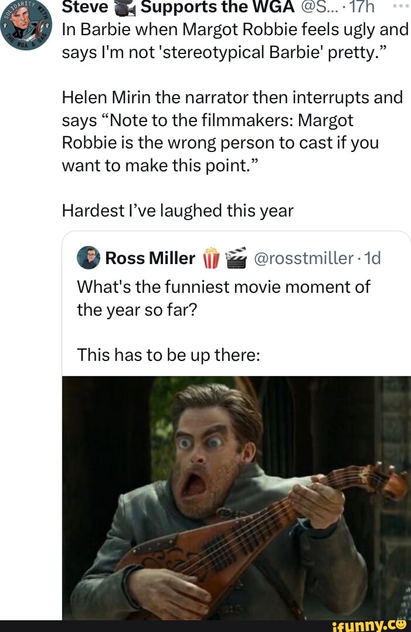Click the popcorn emoji in Ross Miller's name
The image size is (411, 632).
click(211, 258)
